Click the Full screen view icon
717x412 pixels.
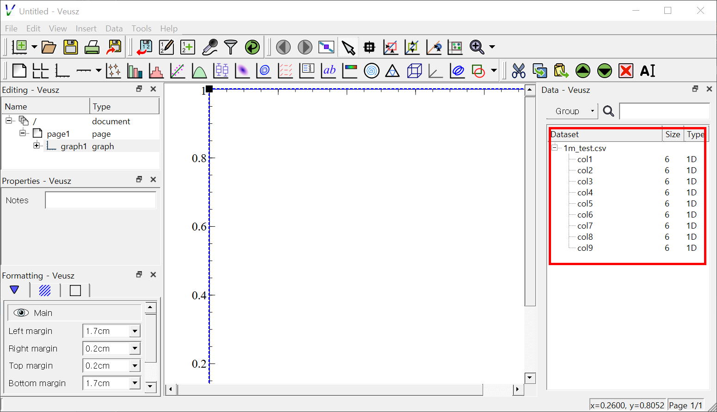[326, 47]
